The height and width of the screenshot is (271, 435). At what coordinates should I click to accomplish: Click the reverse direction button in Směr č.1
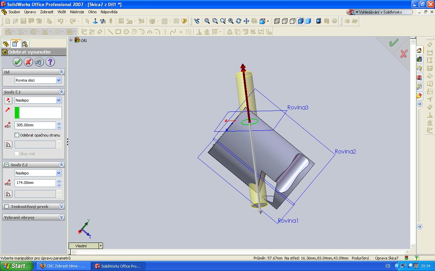point(8,100)
